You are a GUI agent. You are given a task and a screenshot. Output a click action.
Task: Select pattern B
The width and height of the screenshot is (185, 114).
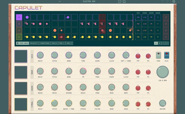160,43
